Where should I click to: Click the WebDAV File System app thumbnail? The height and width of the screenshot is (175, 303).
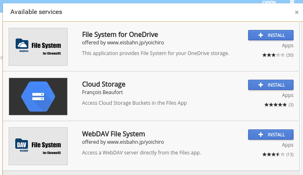38,146
